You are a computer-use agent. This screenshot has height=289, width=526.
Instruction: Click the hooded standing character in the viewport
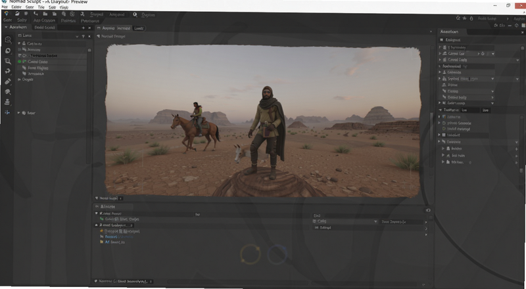click(268, 132)
